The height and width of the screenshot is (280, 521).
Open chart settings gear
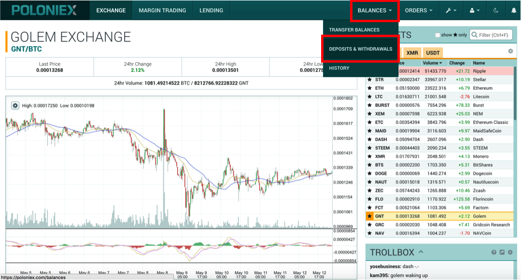pos(15,106)
